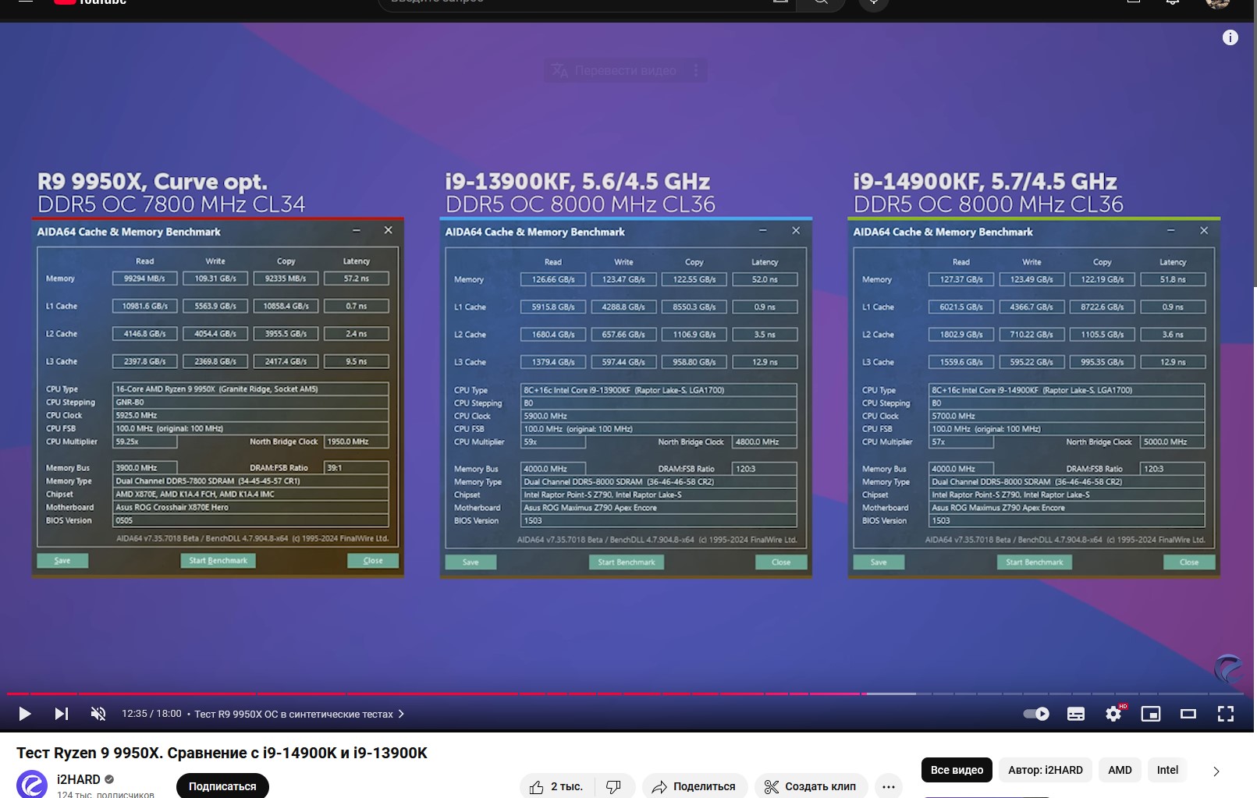The width and height of the screenshot is (1257, 798).
Task: Click Start Benchmark in the i9-13900KF panel
Action: (x=627, y=562)
